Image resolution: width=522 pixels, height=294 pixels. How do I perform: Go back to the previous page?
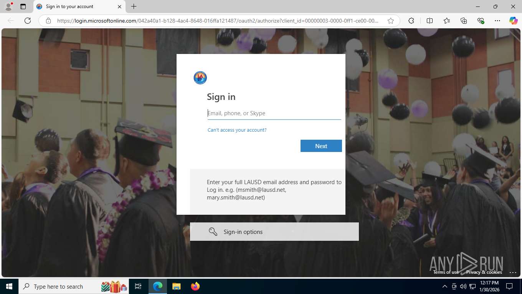(11, 21)
